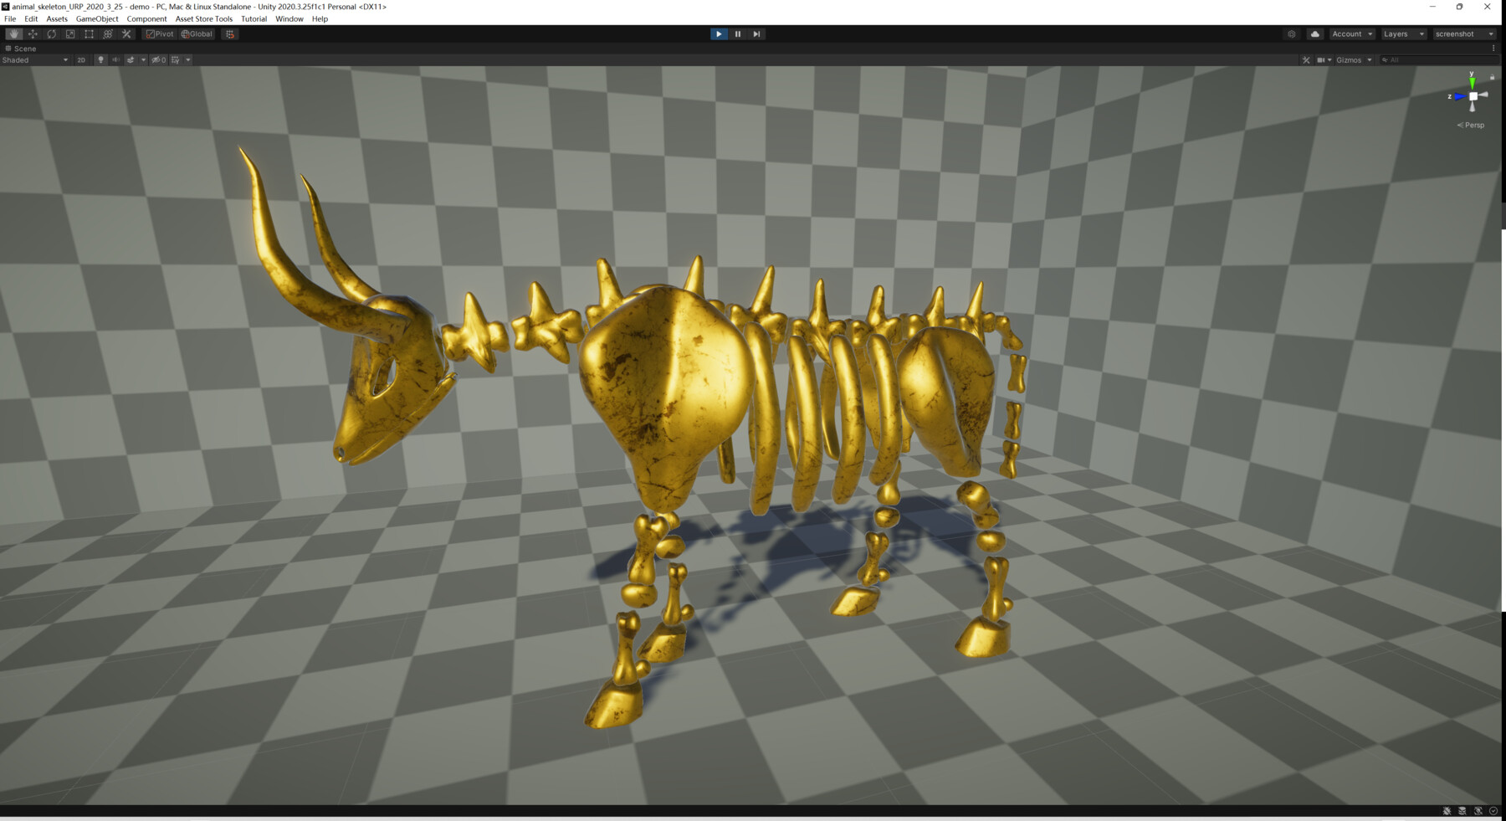This screenshot has width=1506, height=821.
Task: Click the Account button
Action: (x=1350, y=33)
